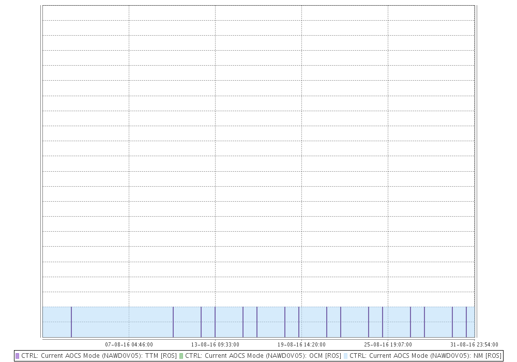This screenshot has height=362, width=517.
Task: Click axis label 25-08-16 19:07:00
Action: (388, 344)
